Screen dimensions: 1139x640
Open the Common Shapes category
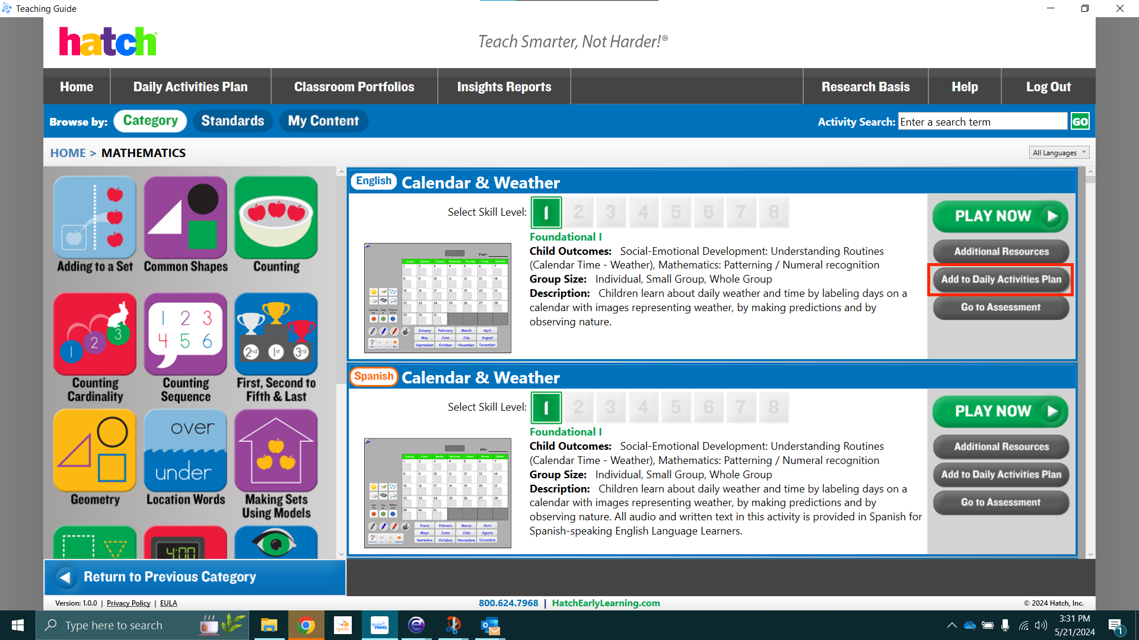pyautogui.click(x=186, y=225)
